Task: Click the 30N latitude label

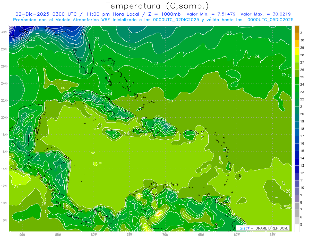Action: coord(4,32)
